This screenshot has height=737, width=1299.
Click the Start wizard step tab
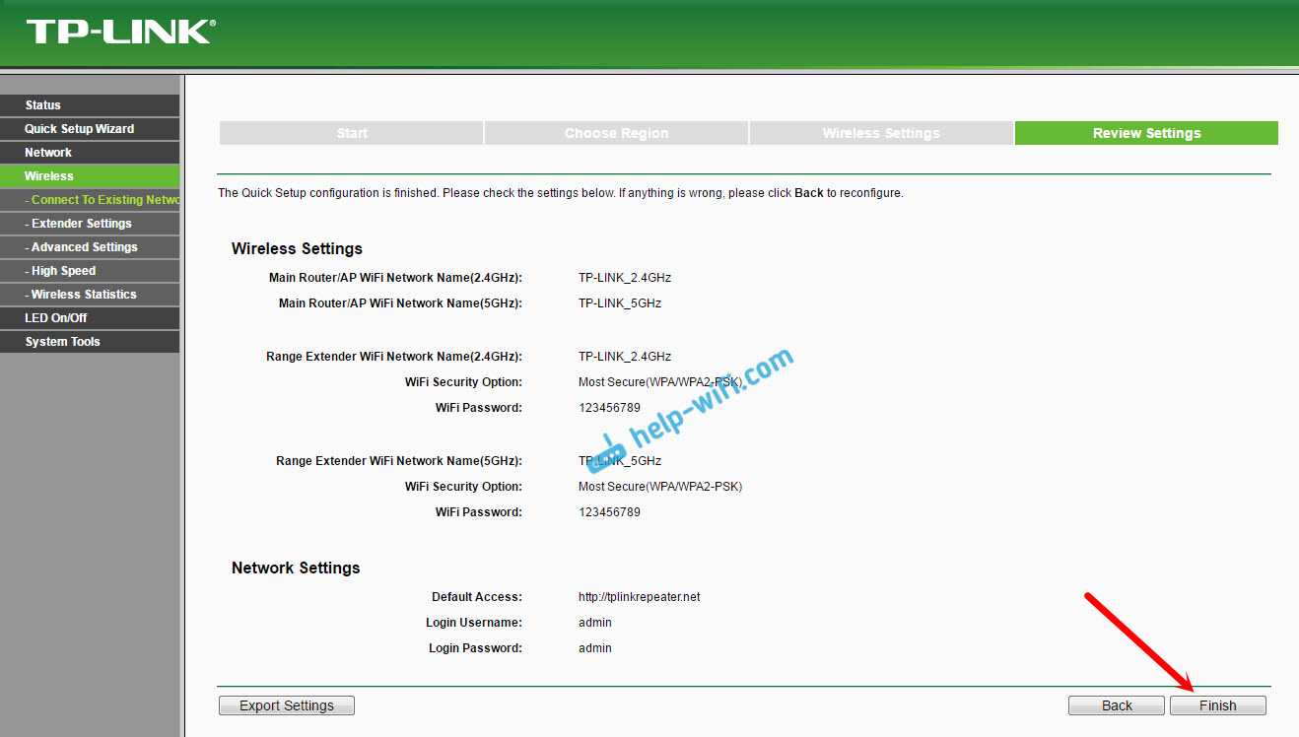(x=351, y=133)
